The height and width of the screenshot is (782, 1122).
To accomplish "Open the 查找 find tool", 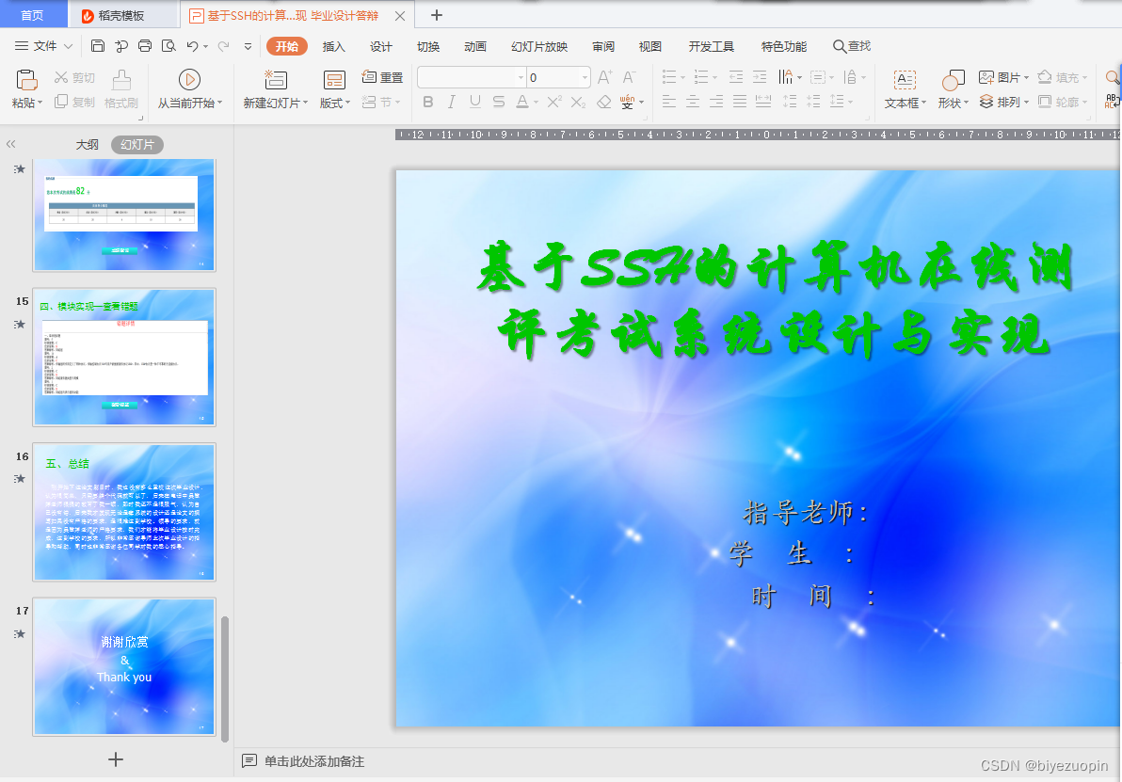I will [852, 45].
